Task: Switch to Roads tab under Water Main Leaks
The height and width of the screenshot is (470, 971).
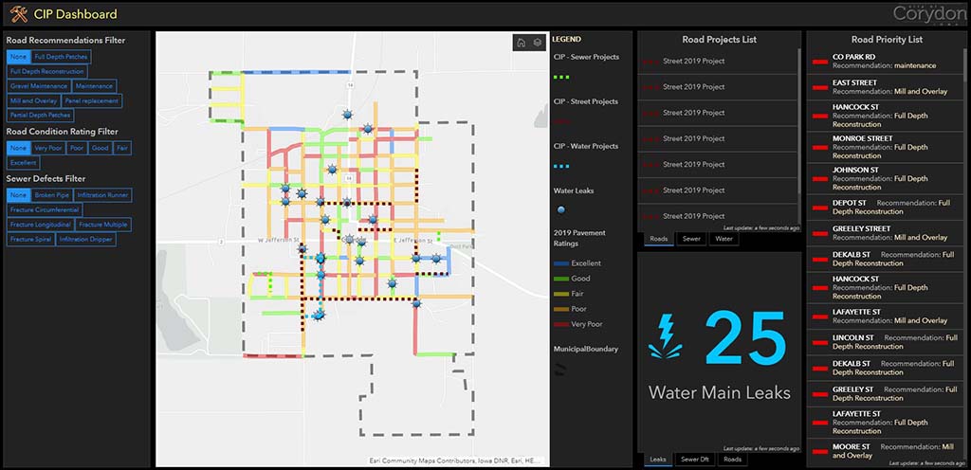Action: click(x=733, y=459)
